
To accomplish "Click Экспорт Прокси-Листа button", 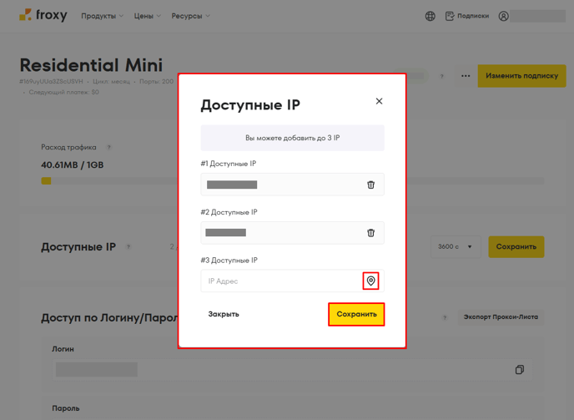I will [x=501, y=317].
